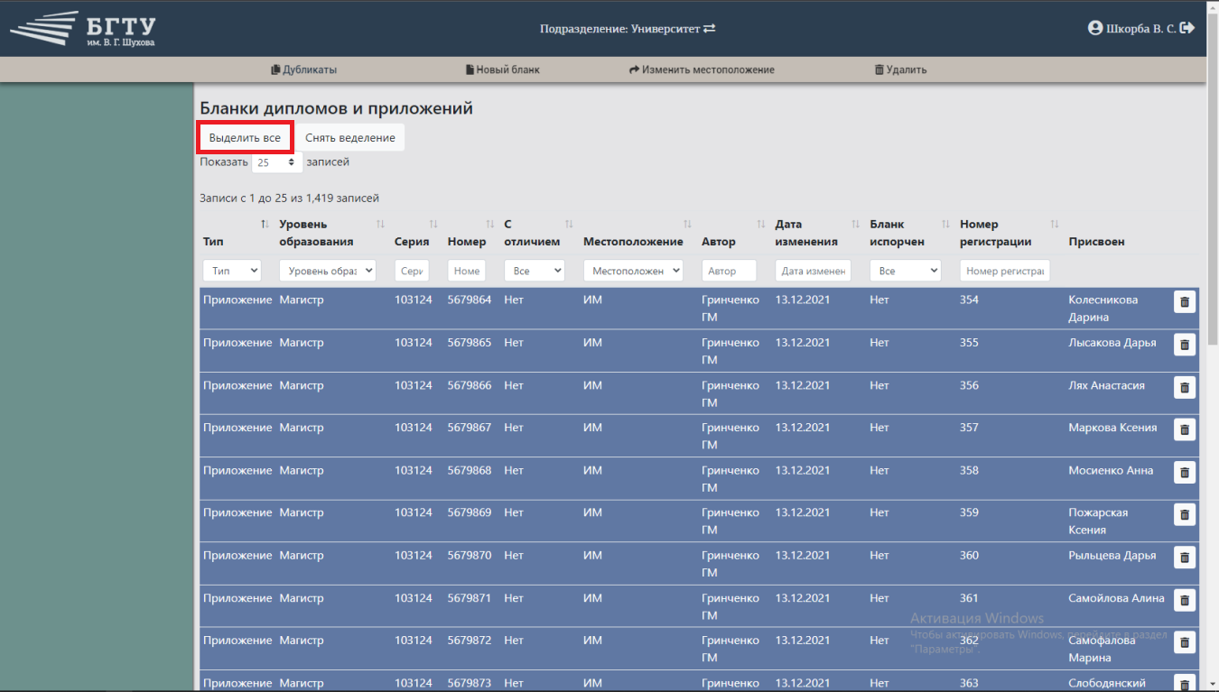Viewport: 1219px width, 692px height.
Task: Open the Бланк испорчен 'Все' filter dropdown
Action: point(906,271)
